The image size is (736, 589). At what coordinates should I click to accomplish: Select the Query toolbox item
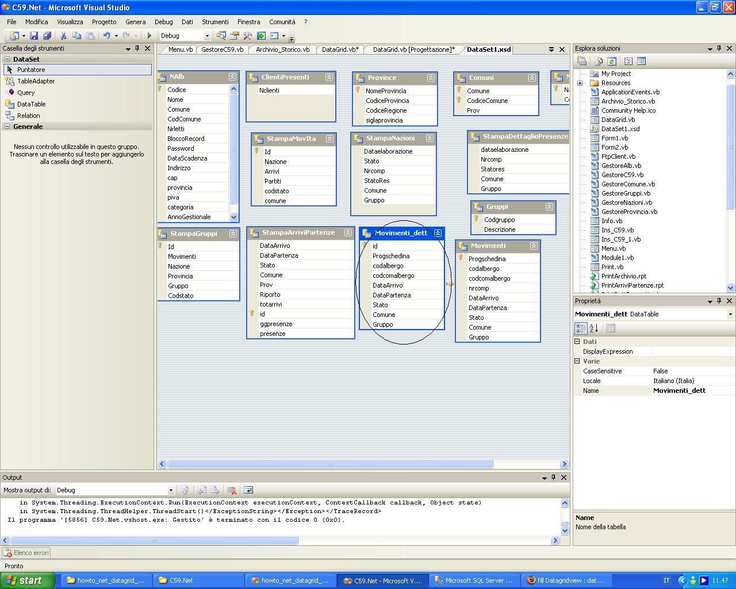click(26, 93)
